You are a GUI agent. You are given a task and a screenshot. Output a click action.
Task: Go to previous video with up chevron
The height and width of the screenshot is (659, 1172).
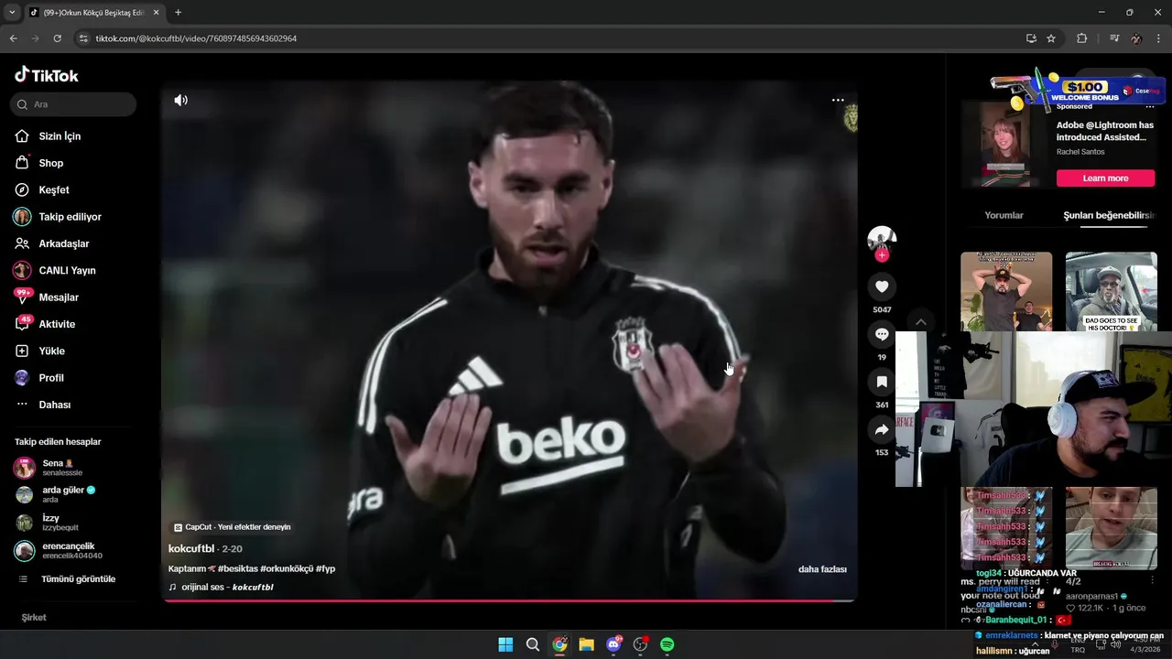click(x=921, y=322)
